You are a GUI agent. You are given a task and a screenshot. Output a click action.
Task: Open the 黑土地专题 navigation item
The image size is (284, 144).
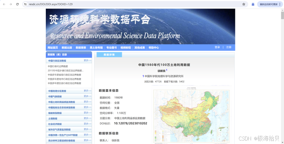(96, 48)
